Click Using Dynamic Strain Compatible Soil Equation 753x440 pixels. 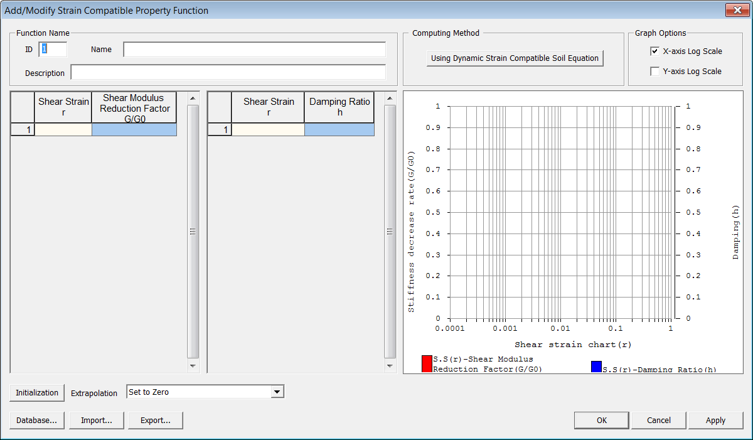pos(515,58)
